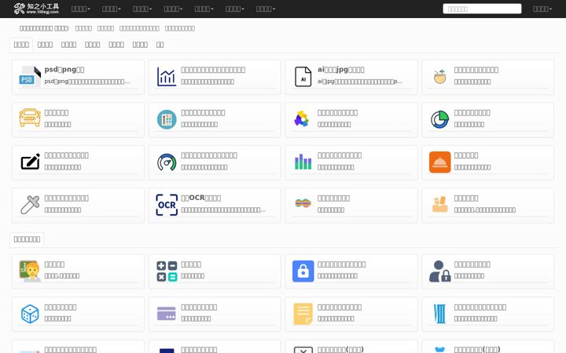Click the site logo with 100xgj.com
This screenshot has height=353, width=566.
tap(36, 9)
